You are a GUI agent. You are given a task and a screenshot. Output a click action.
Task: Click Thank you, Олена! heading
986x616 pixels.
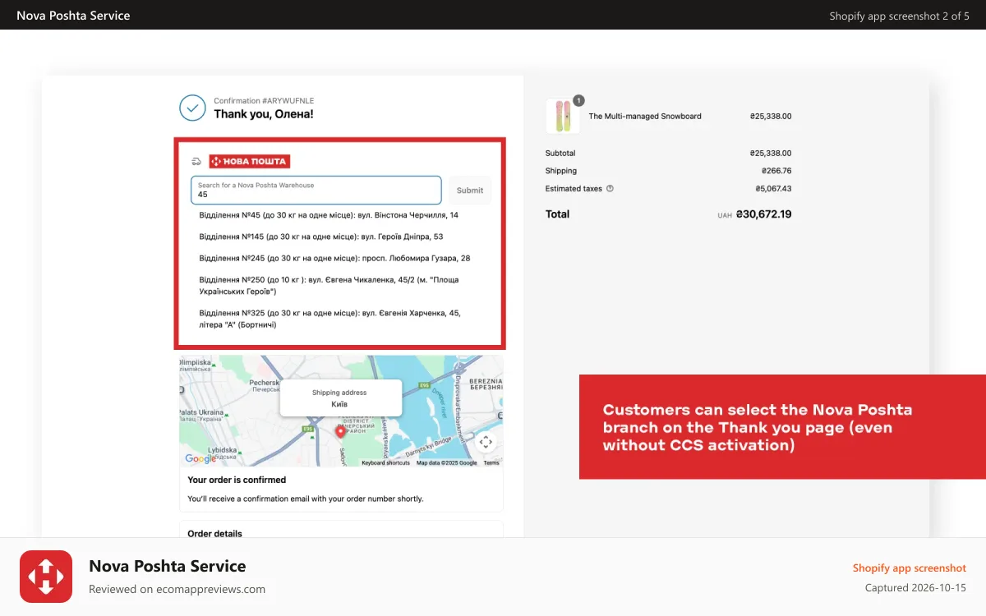(x=264, y=114)
